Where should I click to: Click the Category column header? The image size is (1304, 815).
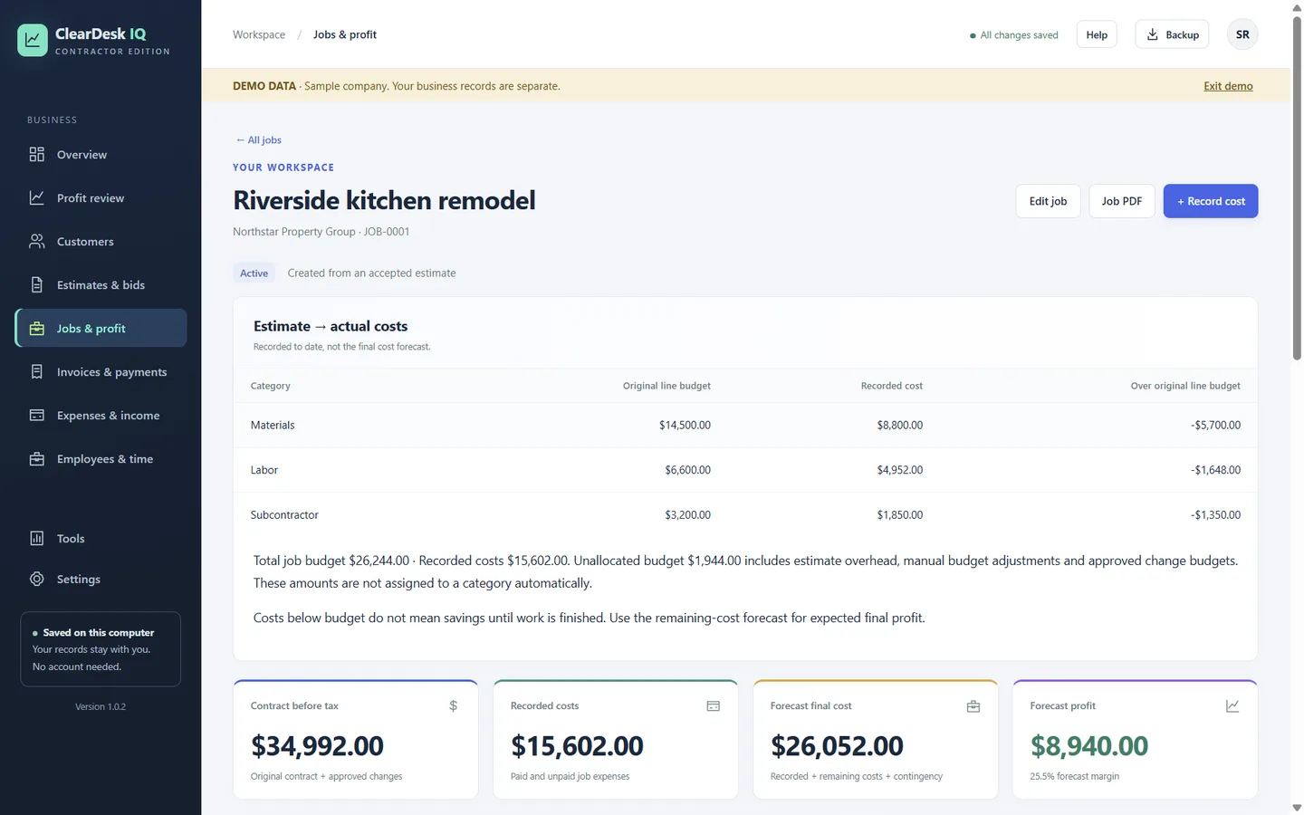271,386
